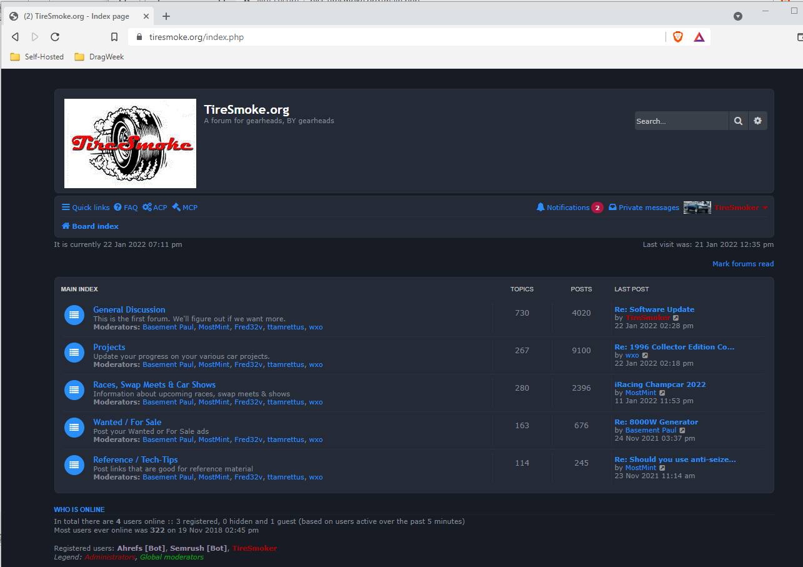Reload the page with the refresh button

coord(55,37)
